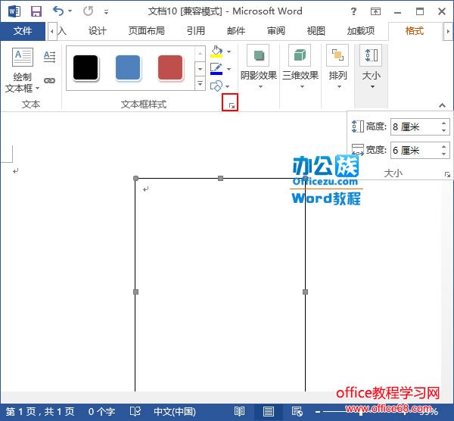Open the 引用 tab
Viewport: 454px width, 421px height.
pos(196,31)
